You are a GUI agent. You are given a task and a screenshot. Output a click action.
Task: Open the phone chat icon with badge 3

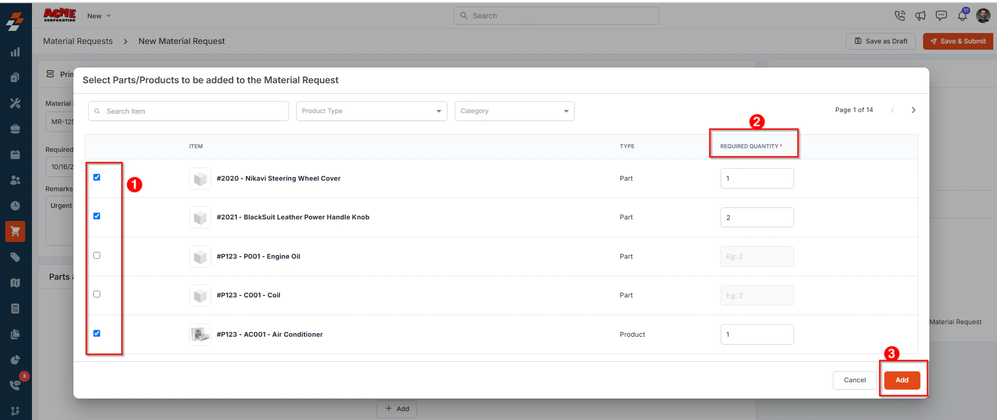(x=15, y=385)
